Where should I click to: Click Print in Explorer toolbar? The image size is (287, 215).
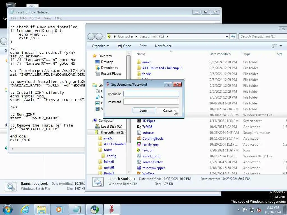143,46
